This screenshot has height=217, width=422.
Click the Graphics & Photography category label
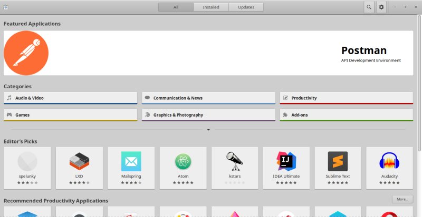tap(178, 115)
